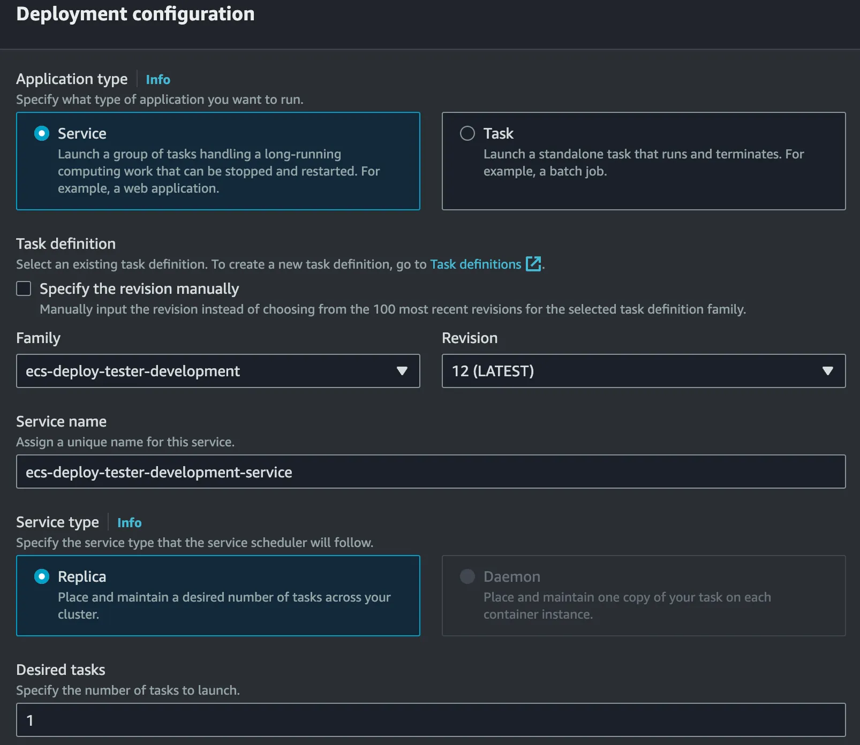Click the Task option card description
Viewport: 860px width, 745px height.
(644, 163)
